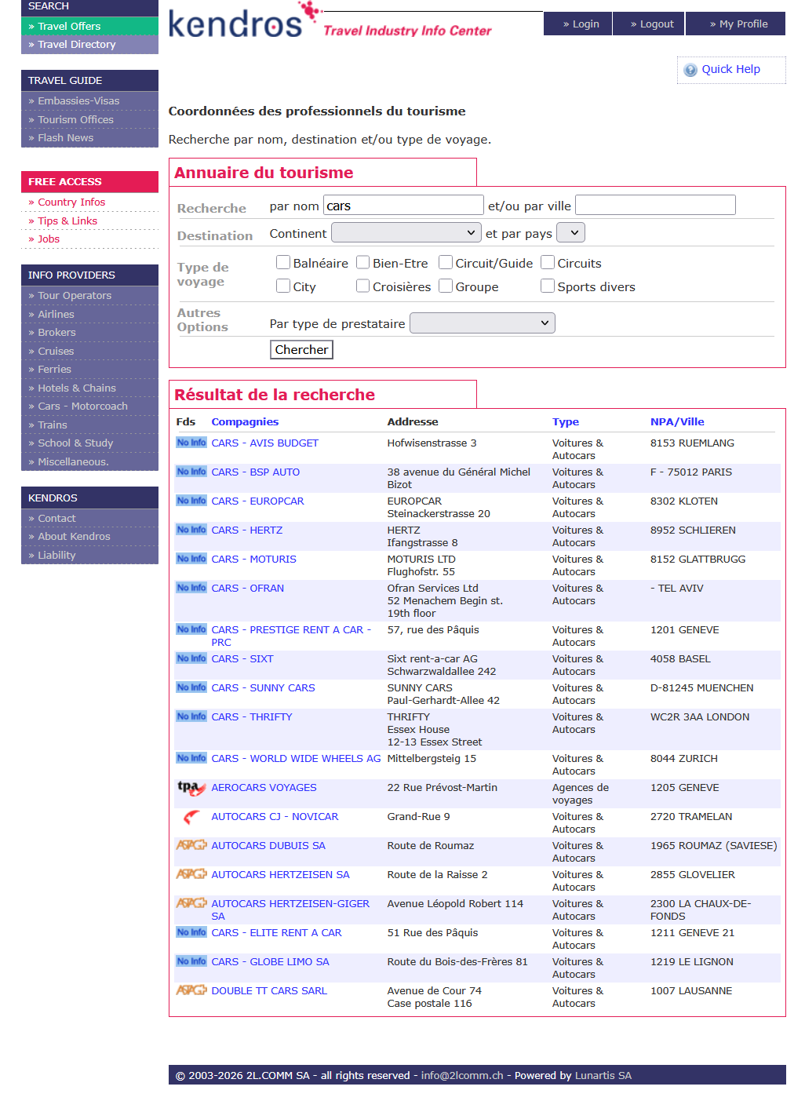
Task: Click the No Info badge for CARS - SIXT
Action: pyautogui.click(x=191, y=658)
